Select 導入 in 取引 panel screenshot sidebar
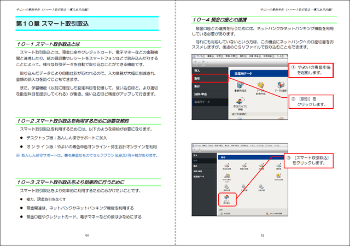The width and height of the screenshot is (350, 246). pyautogui.click(x=205, y=155)
